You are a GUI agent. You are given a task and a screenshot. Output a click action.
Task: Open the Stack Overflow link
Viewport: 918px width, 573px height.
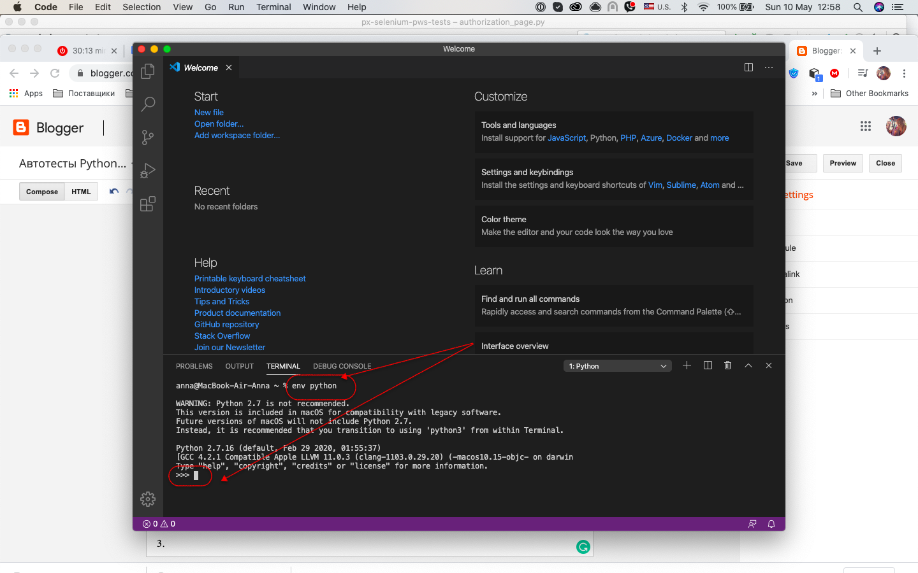pyautogui.click(x=222, y=336)
